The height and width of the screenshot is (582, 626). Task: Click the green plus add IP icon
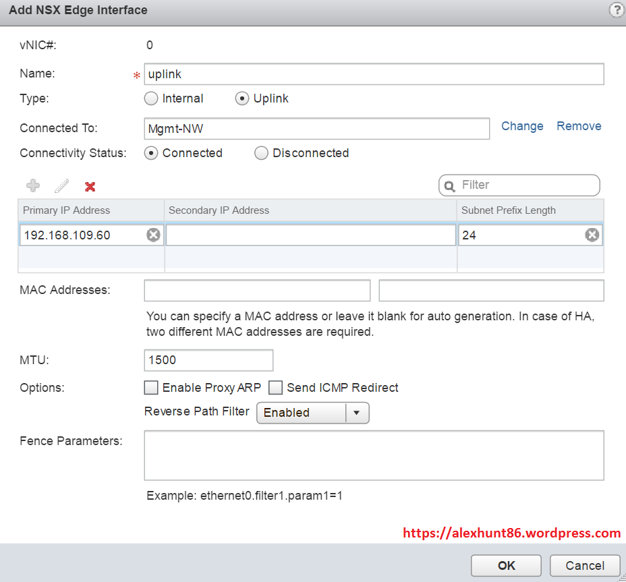32,185
